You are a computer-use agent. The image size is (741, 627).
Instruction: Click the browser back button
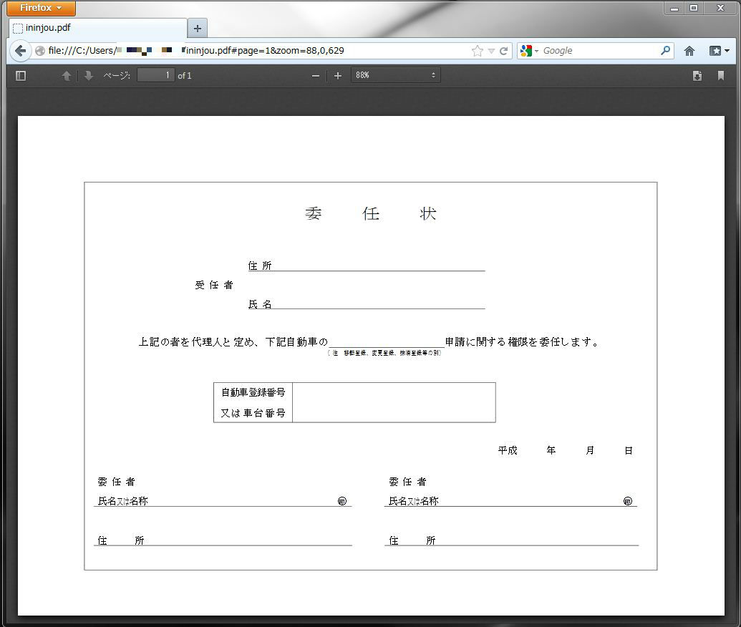click(x=20, y=51)
